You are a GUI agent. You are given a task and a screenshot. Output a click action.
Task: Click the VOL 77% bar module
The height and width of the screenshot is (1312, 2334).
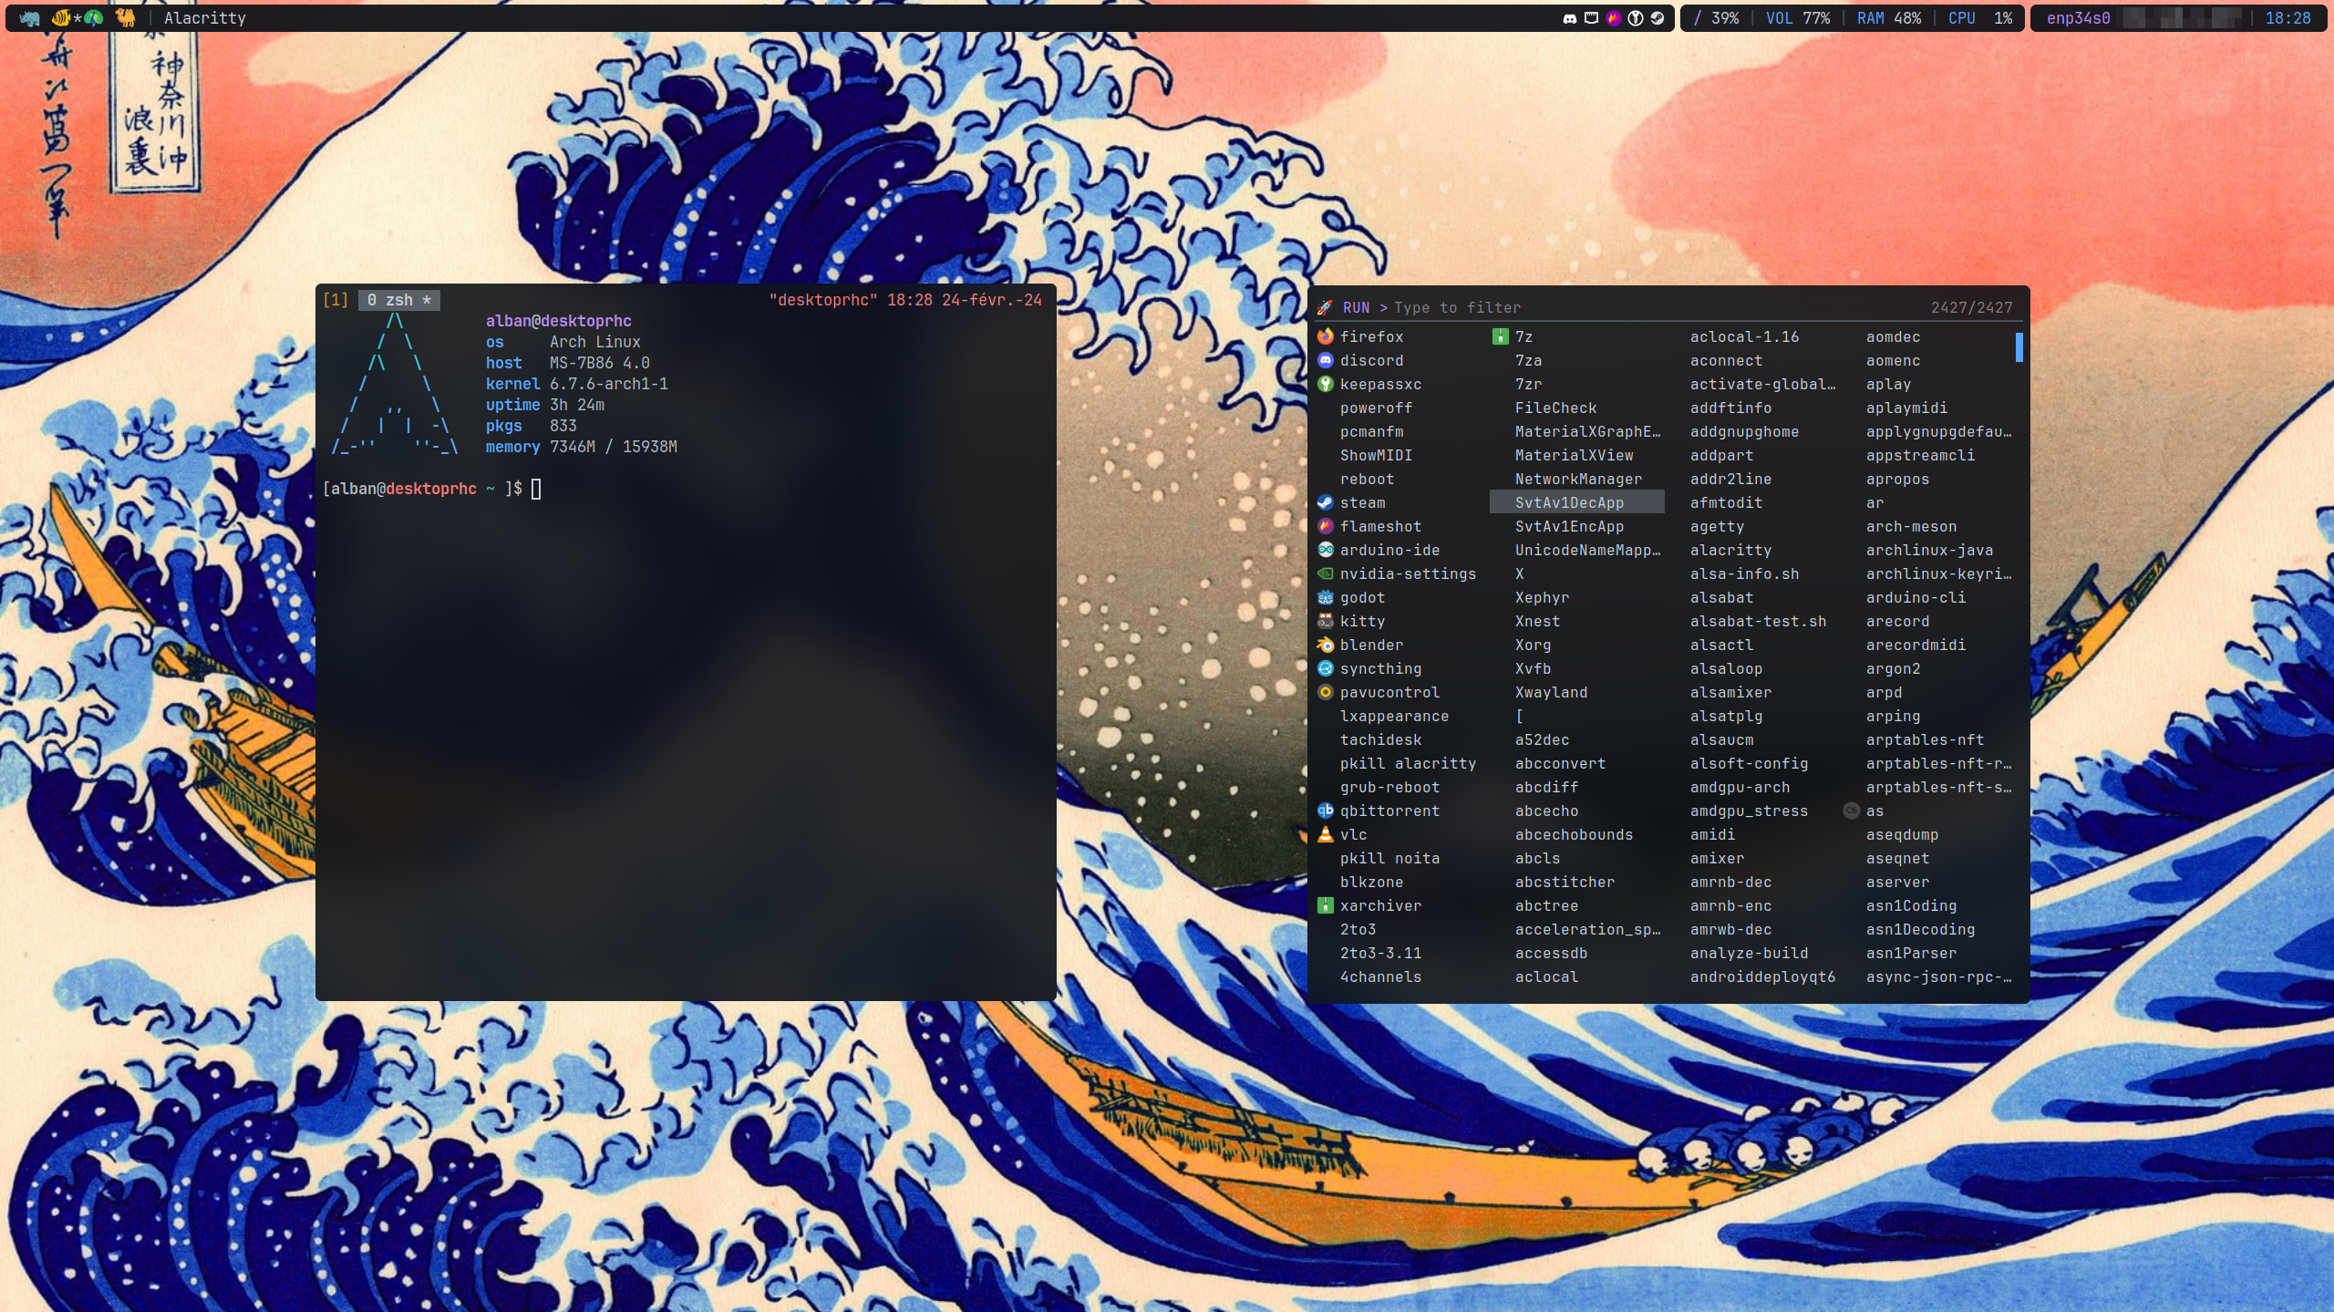click(1797, 18)
